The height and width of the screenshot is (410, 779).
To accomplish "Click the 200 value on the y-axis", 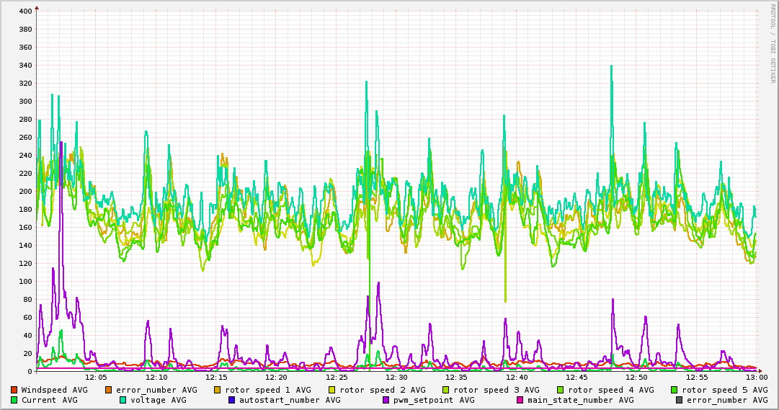I will (x=25, y=192).
